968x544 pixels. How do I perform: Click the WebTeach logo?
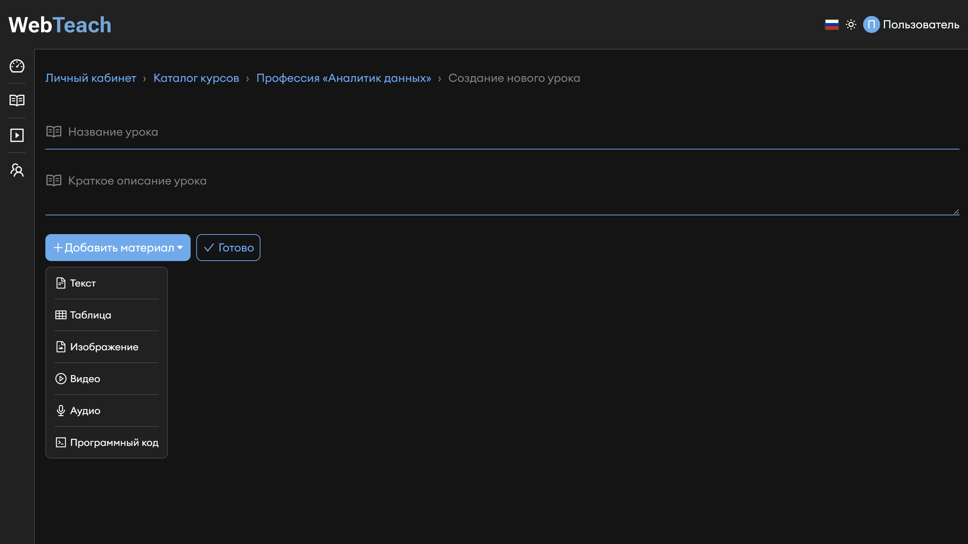coord(60,25)
